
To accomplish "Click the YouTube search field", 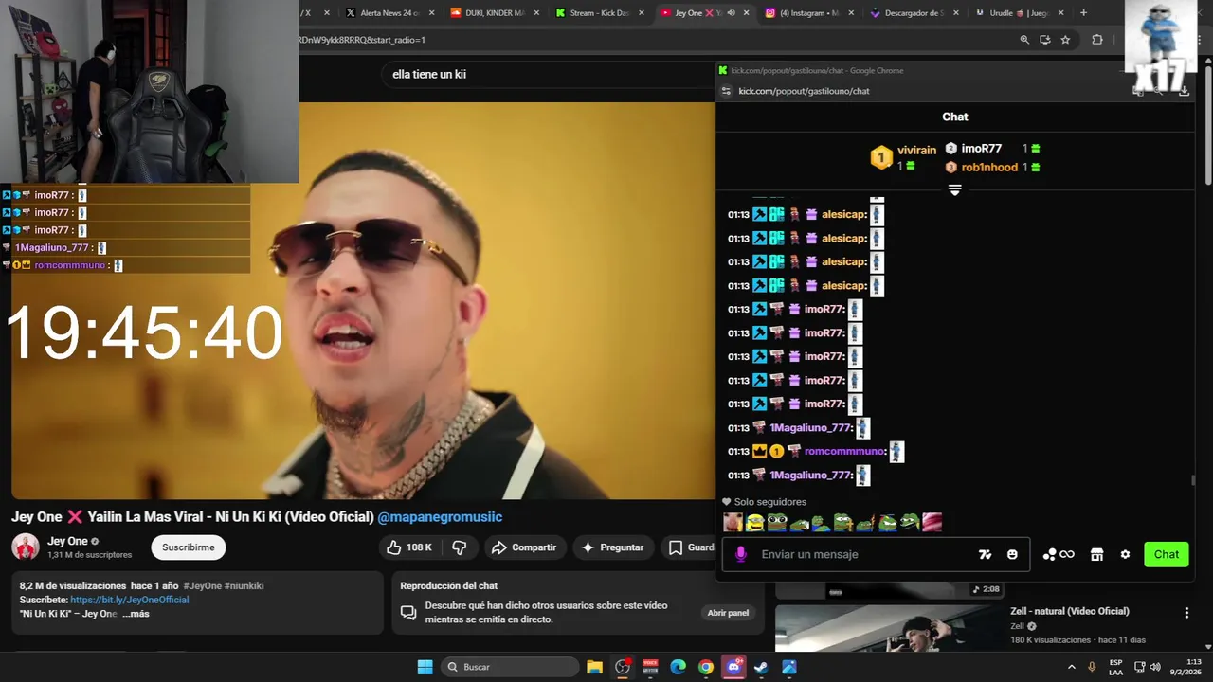I will pyautogui.click(x=550, y=74).
